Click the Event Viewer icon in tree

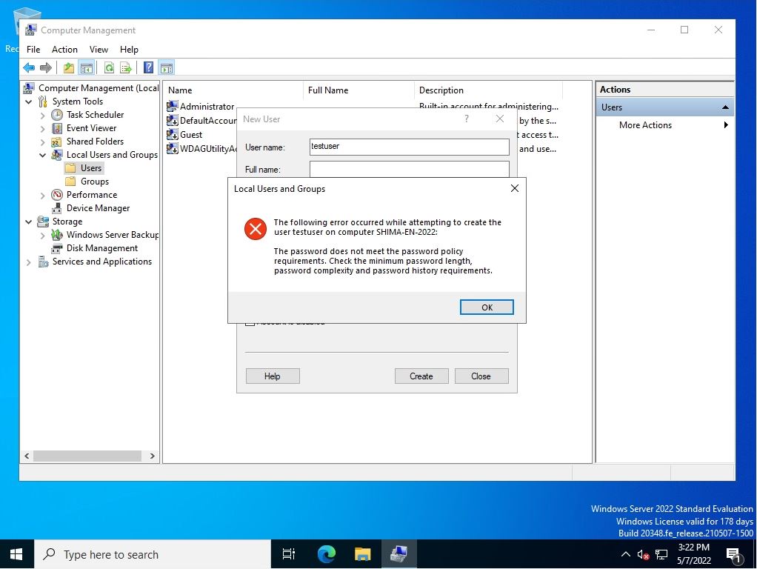57,128
